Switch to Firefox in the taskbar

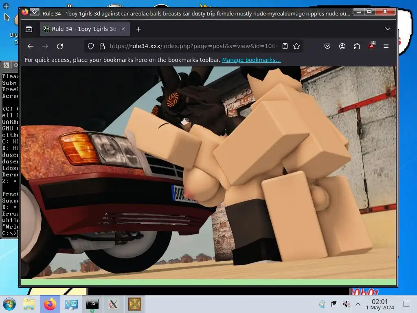[50, 304]
